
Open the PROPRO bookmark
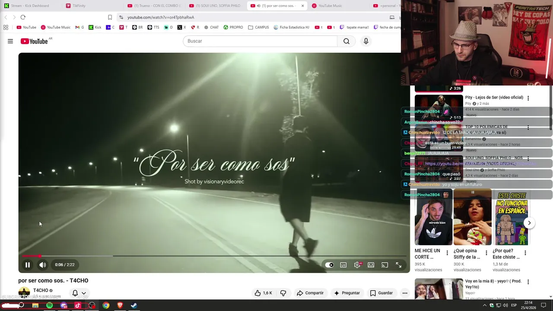pyautogui.click(x=233, y=27)
